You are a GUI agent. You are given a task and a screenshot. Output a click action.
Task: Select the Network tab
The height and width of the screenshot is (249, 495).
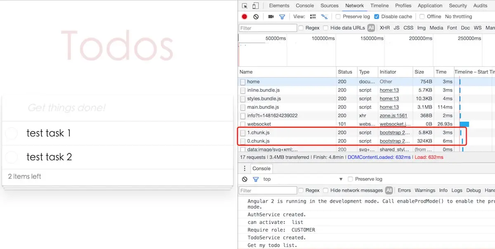[x=355, y=6]
